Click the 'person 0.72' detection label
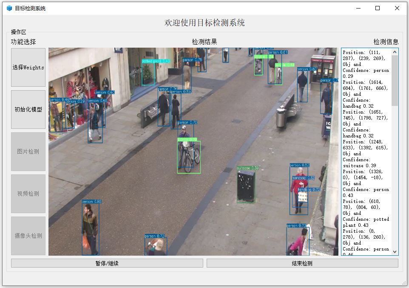 tap(155, 236)
